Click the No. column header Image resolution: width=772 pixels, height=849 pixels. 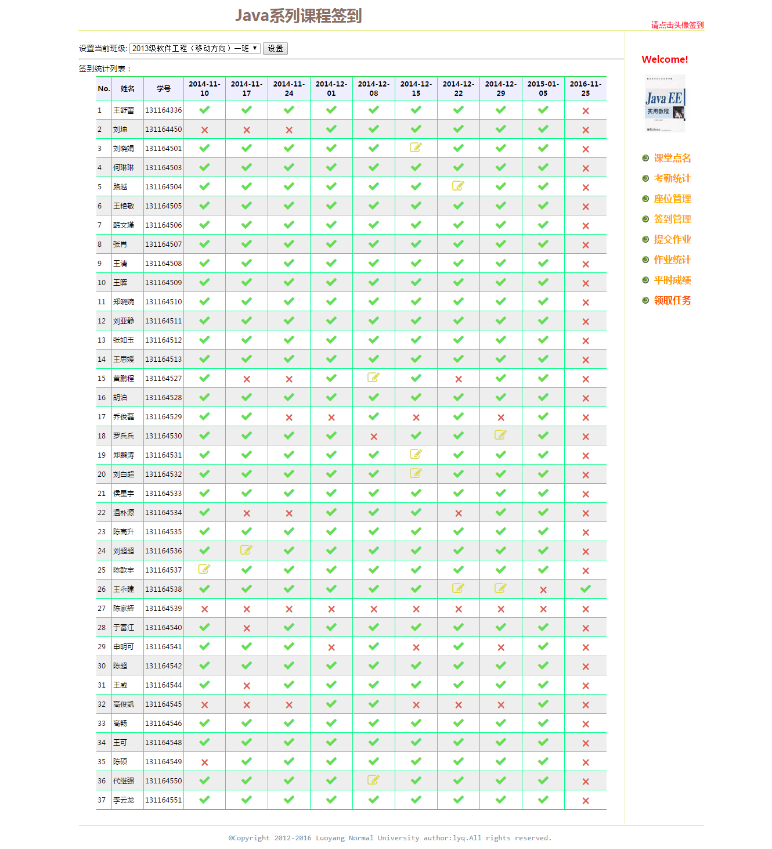(x=104, y=89)
